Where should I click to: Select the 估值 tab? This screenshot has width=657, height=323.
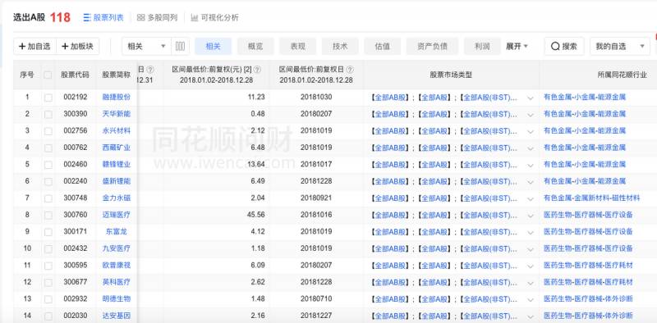382,47
